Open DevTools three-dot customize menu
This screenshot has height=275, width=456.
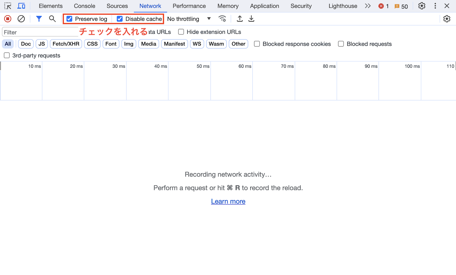coord(435,6)
